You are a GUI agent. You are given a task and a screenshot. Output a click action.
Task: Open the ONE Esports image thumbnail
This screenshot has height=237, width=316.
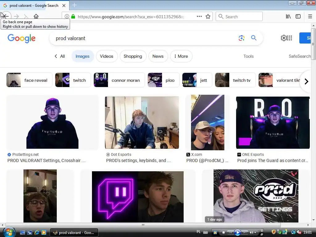click(x=273, y=123)
